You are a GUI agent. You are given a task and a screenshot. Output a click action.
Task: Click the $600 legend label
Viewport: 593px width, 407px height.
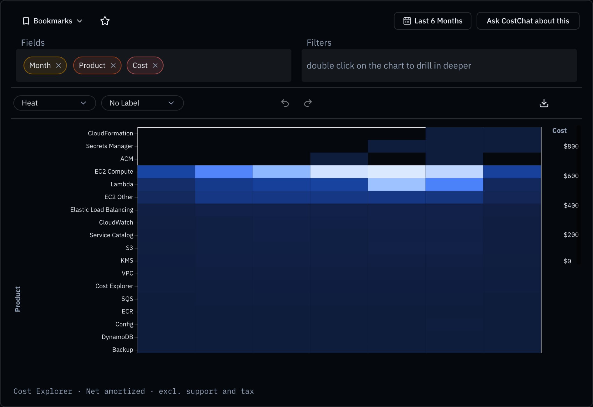[571, 176]
